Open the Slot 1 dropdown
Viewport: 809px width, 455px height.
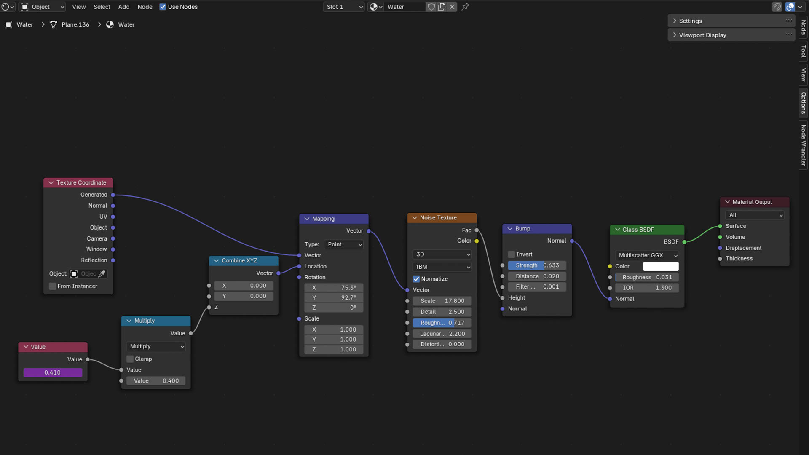coord(343,7)
